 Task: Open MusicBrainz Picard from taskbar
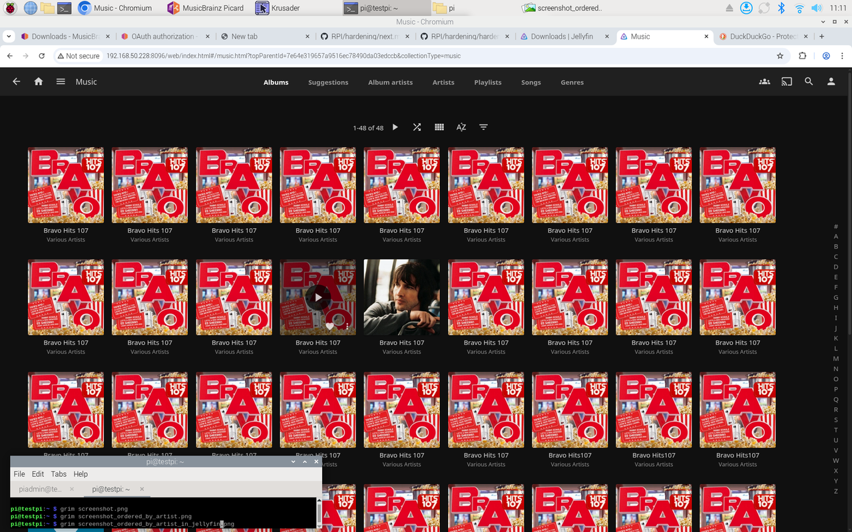click(x=206, y=8)
